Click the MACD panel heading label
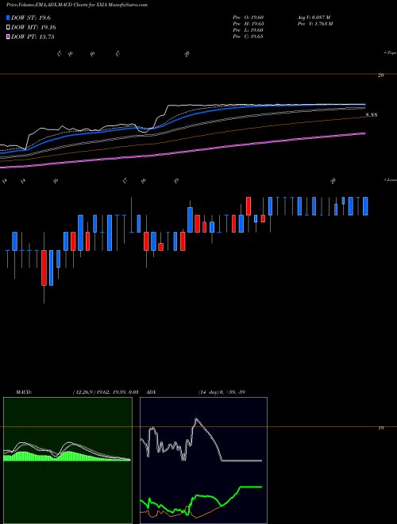Screen dimensions: 397x524 tap(23, 392)
